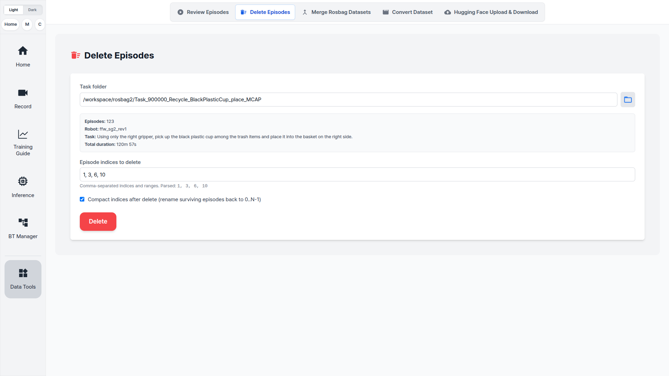Click the C pill button
Image resolution: width=669 pixels, height=376 pixels.
pos(40,24)
